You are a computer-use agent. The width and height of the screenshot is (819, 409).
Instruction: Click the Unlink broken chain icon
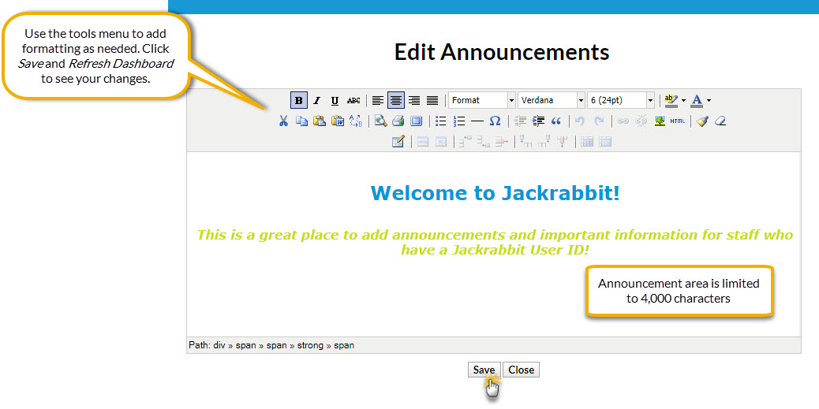click(641, 121)
